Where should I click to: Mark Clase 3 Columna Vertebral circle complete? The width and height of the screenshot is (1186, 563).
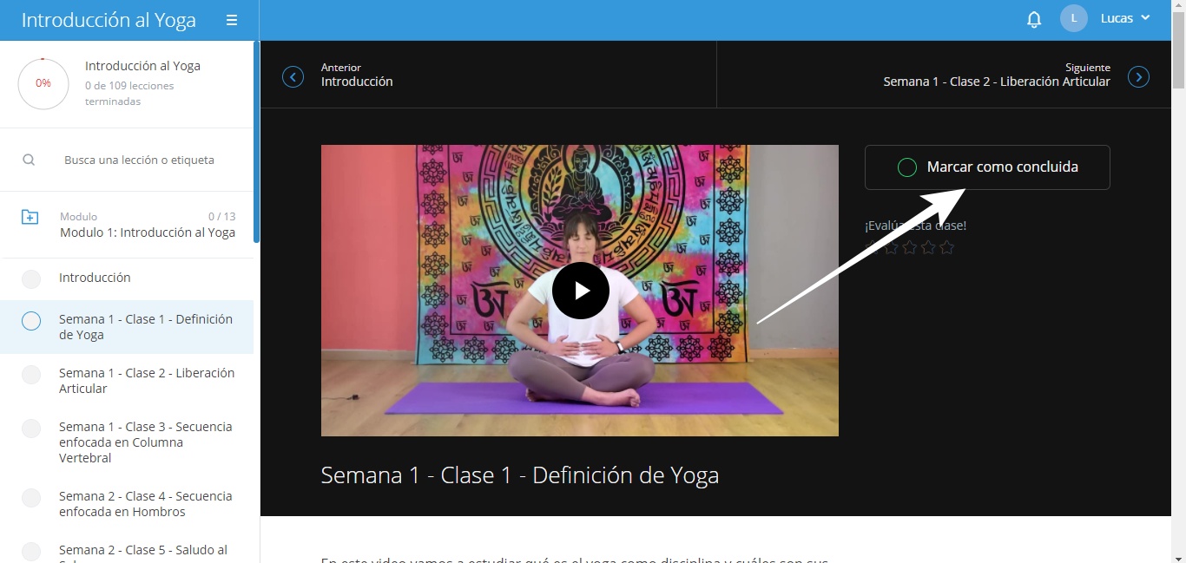point(31,429)
